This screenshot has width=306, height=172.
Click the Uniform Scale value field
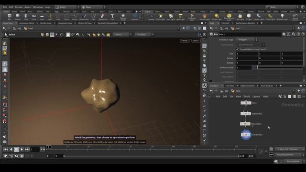click(243, 67)
